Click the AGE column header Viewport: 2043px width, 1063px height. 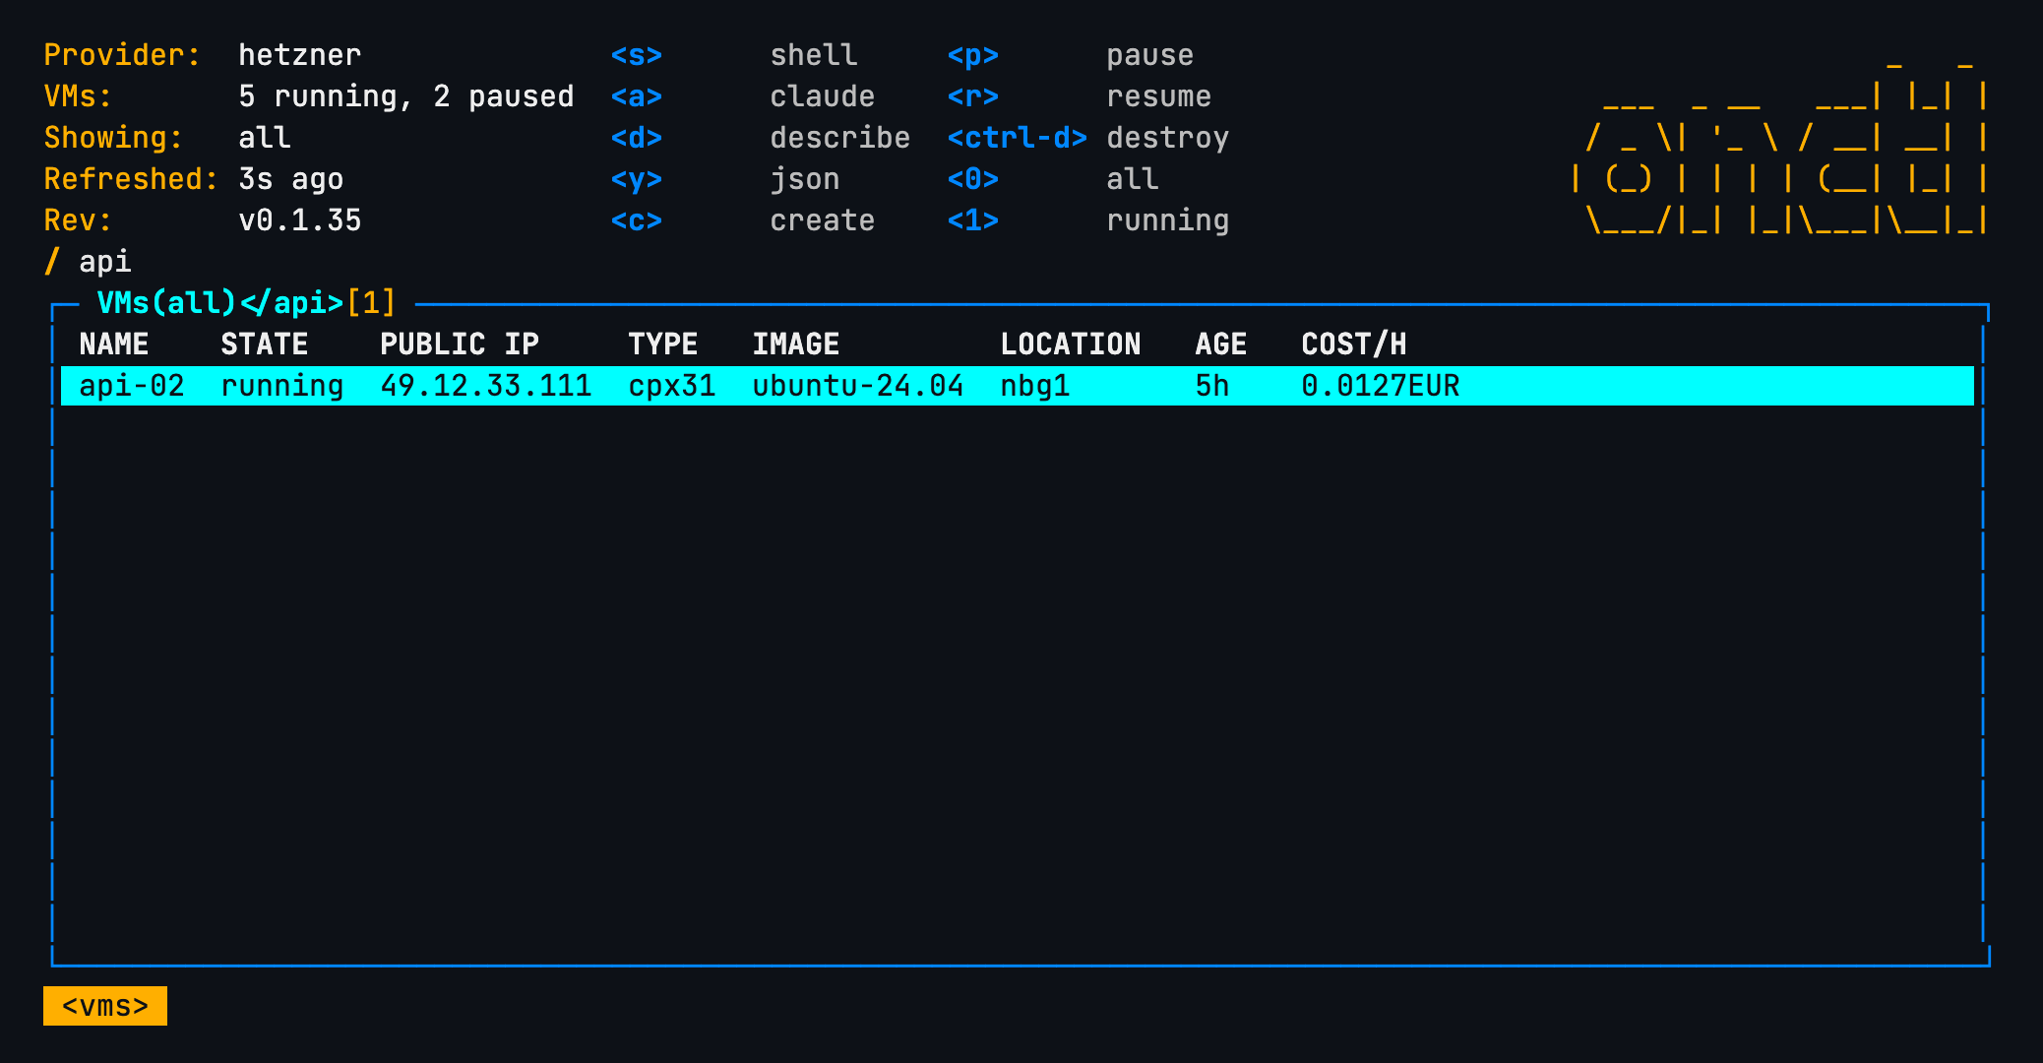coord(1221,344)
